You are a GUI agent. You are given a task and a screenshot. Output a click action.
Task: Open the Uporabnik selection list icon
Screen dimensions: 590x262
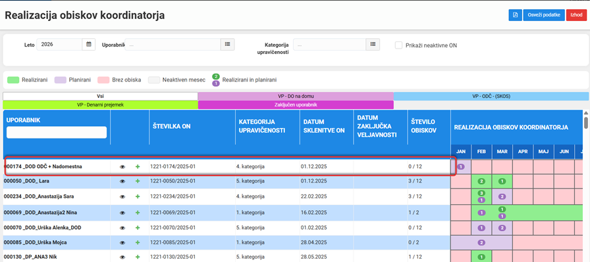click(x=227, y=44)
